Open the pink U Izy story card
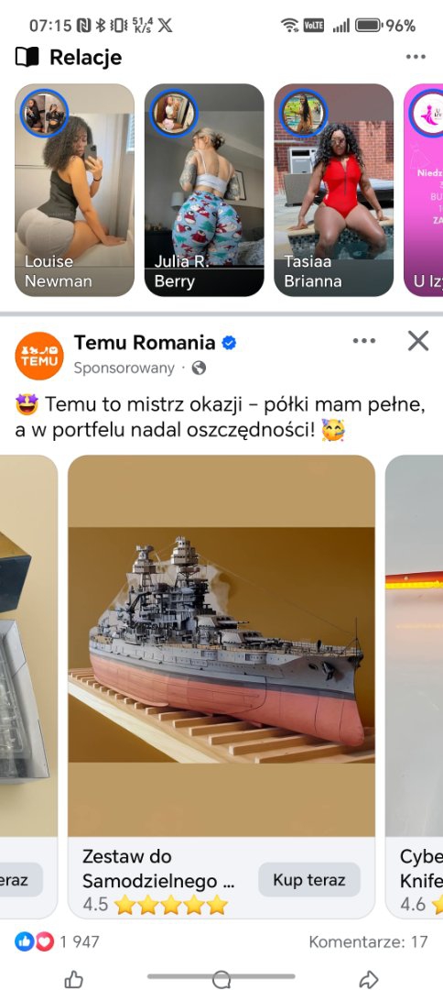The image size is (443, 990). tap(424, 190)
